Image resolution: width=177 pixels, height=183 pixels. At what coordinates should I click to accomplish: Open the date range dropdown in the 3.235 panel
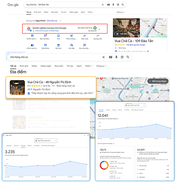point(46,141)
